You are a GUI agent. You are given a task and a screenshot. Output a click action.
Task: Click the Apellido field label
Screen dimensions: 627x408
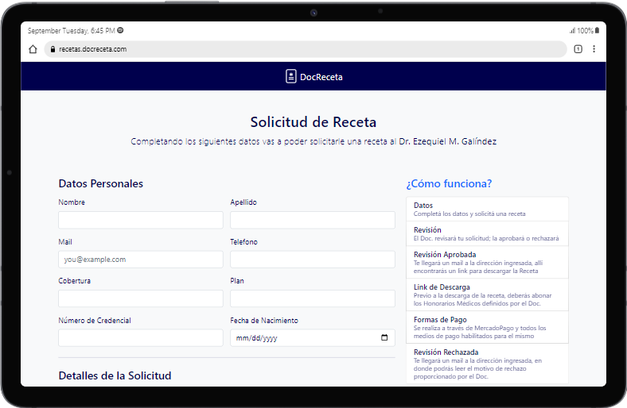point(243,202)
